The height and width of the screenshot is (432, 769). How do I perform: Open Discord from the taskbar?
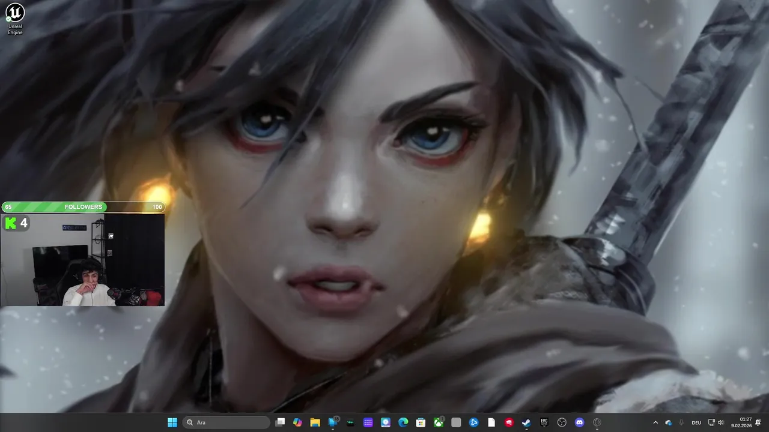click(x=579, y=422)
